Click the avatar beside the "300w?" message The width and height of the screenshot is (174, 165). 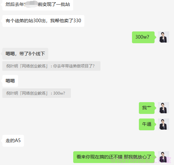click(x=163, y=37)
